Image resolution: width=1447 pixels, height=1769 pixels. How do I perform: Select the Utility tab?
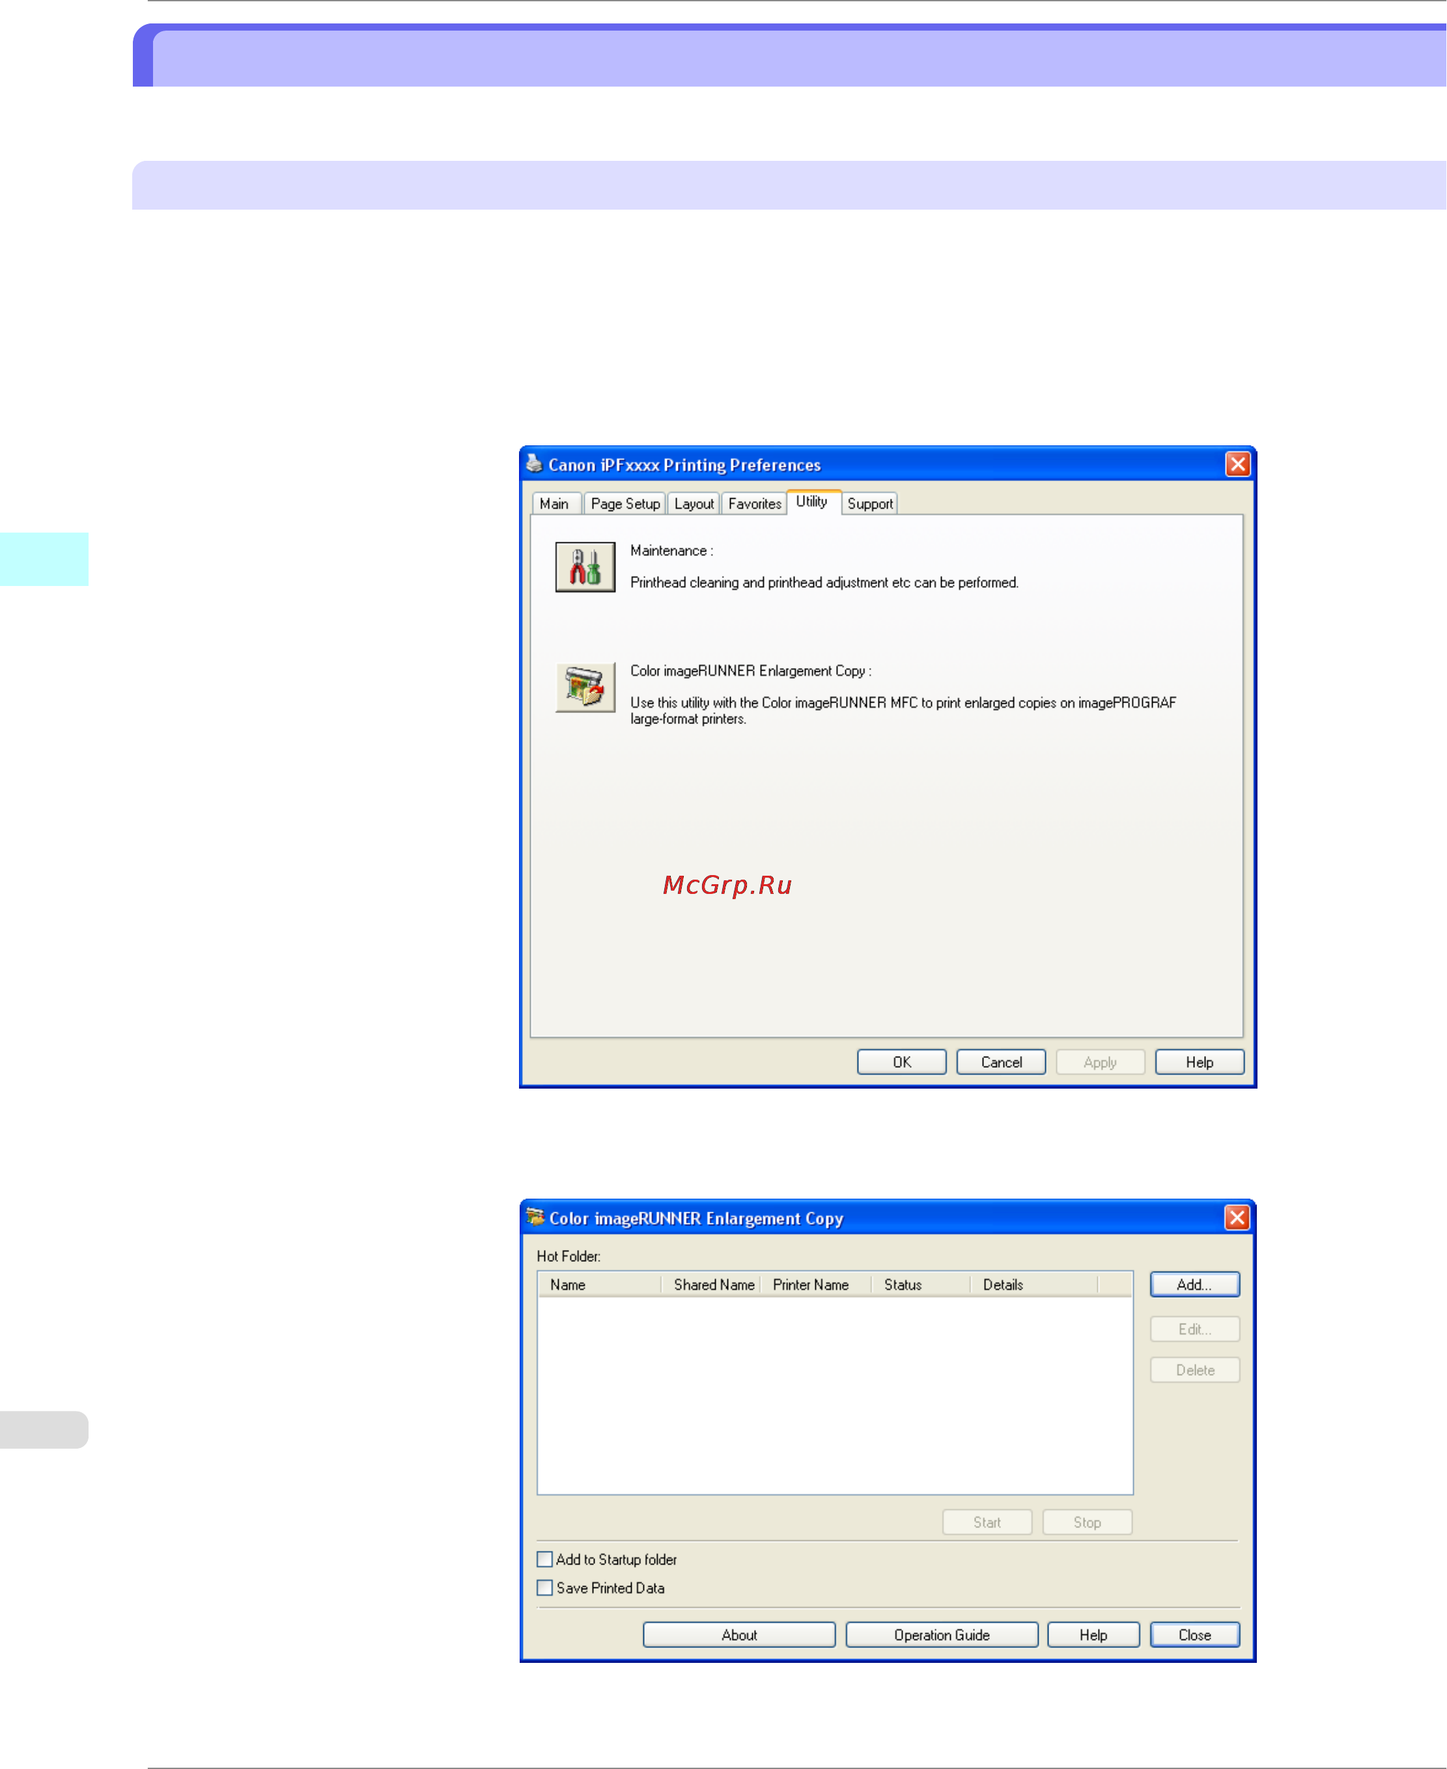pos(813,501)
